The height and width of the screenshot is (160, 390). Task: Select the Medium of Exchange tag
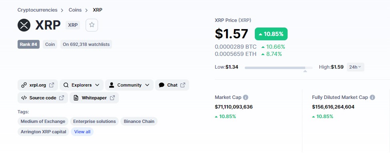(43, 121)
